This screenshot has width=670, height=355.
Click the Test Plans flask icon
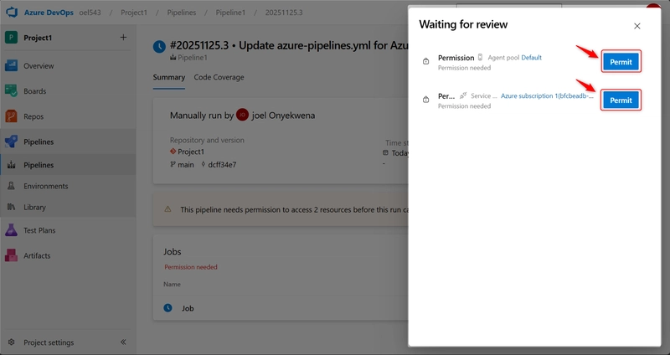pos(12,230)
